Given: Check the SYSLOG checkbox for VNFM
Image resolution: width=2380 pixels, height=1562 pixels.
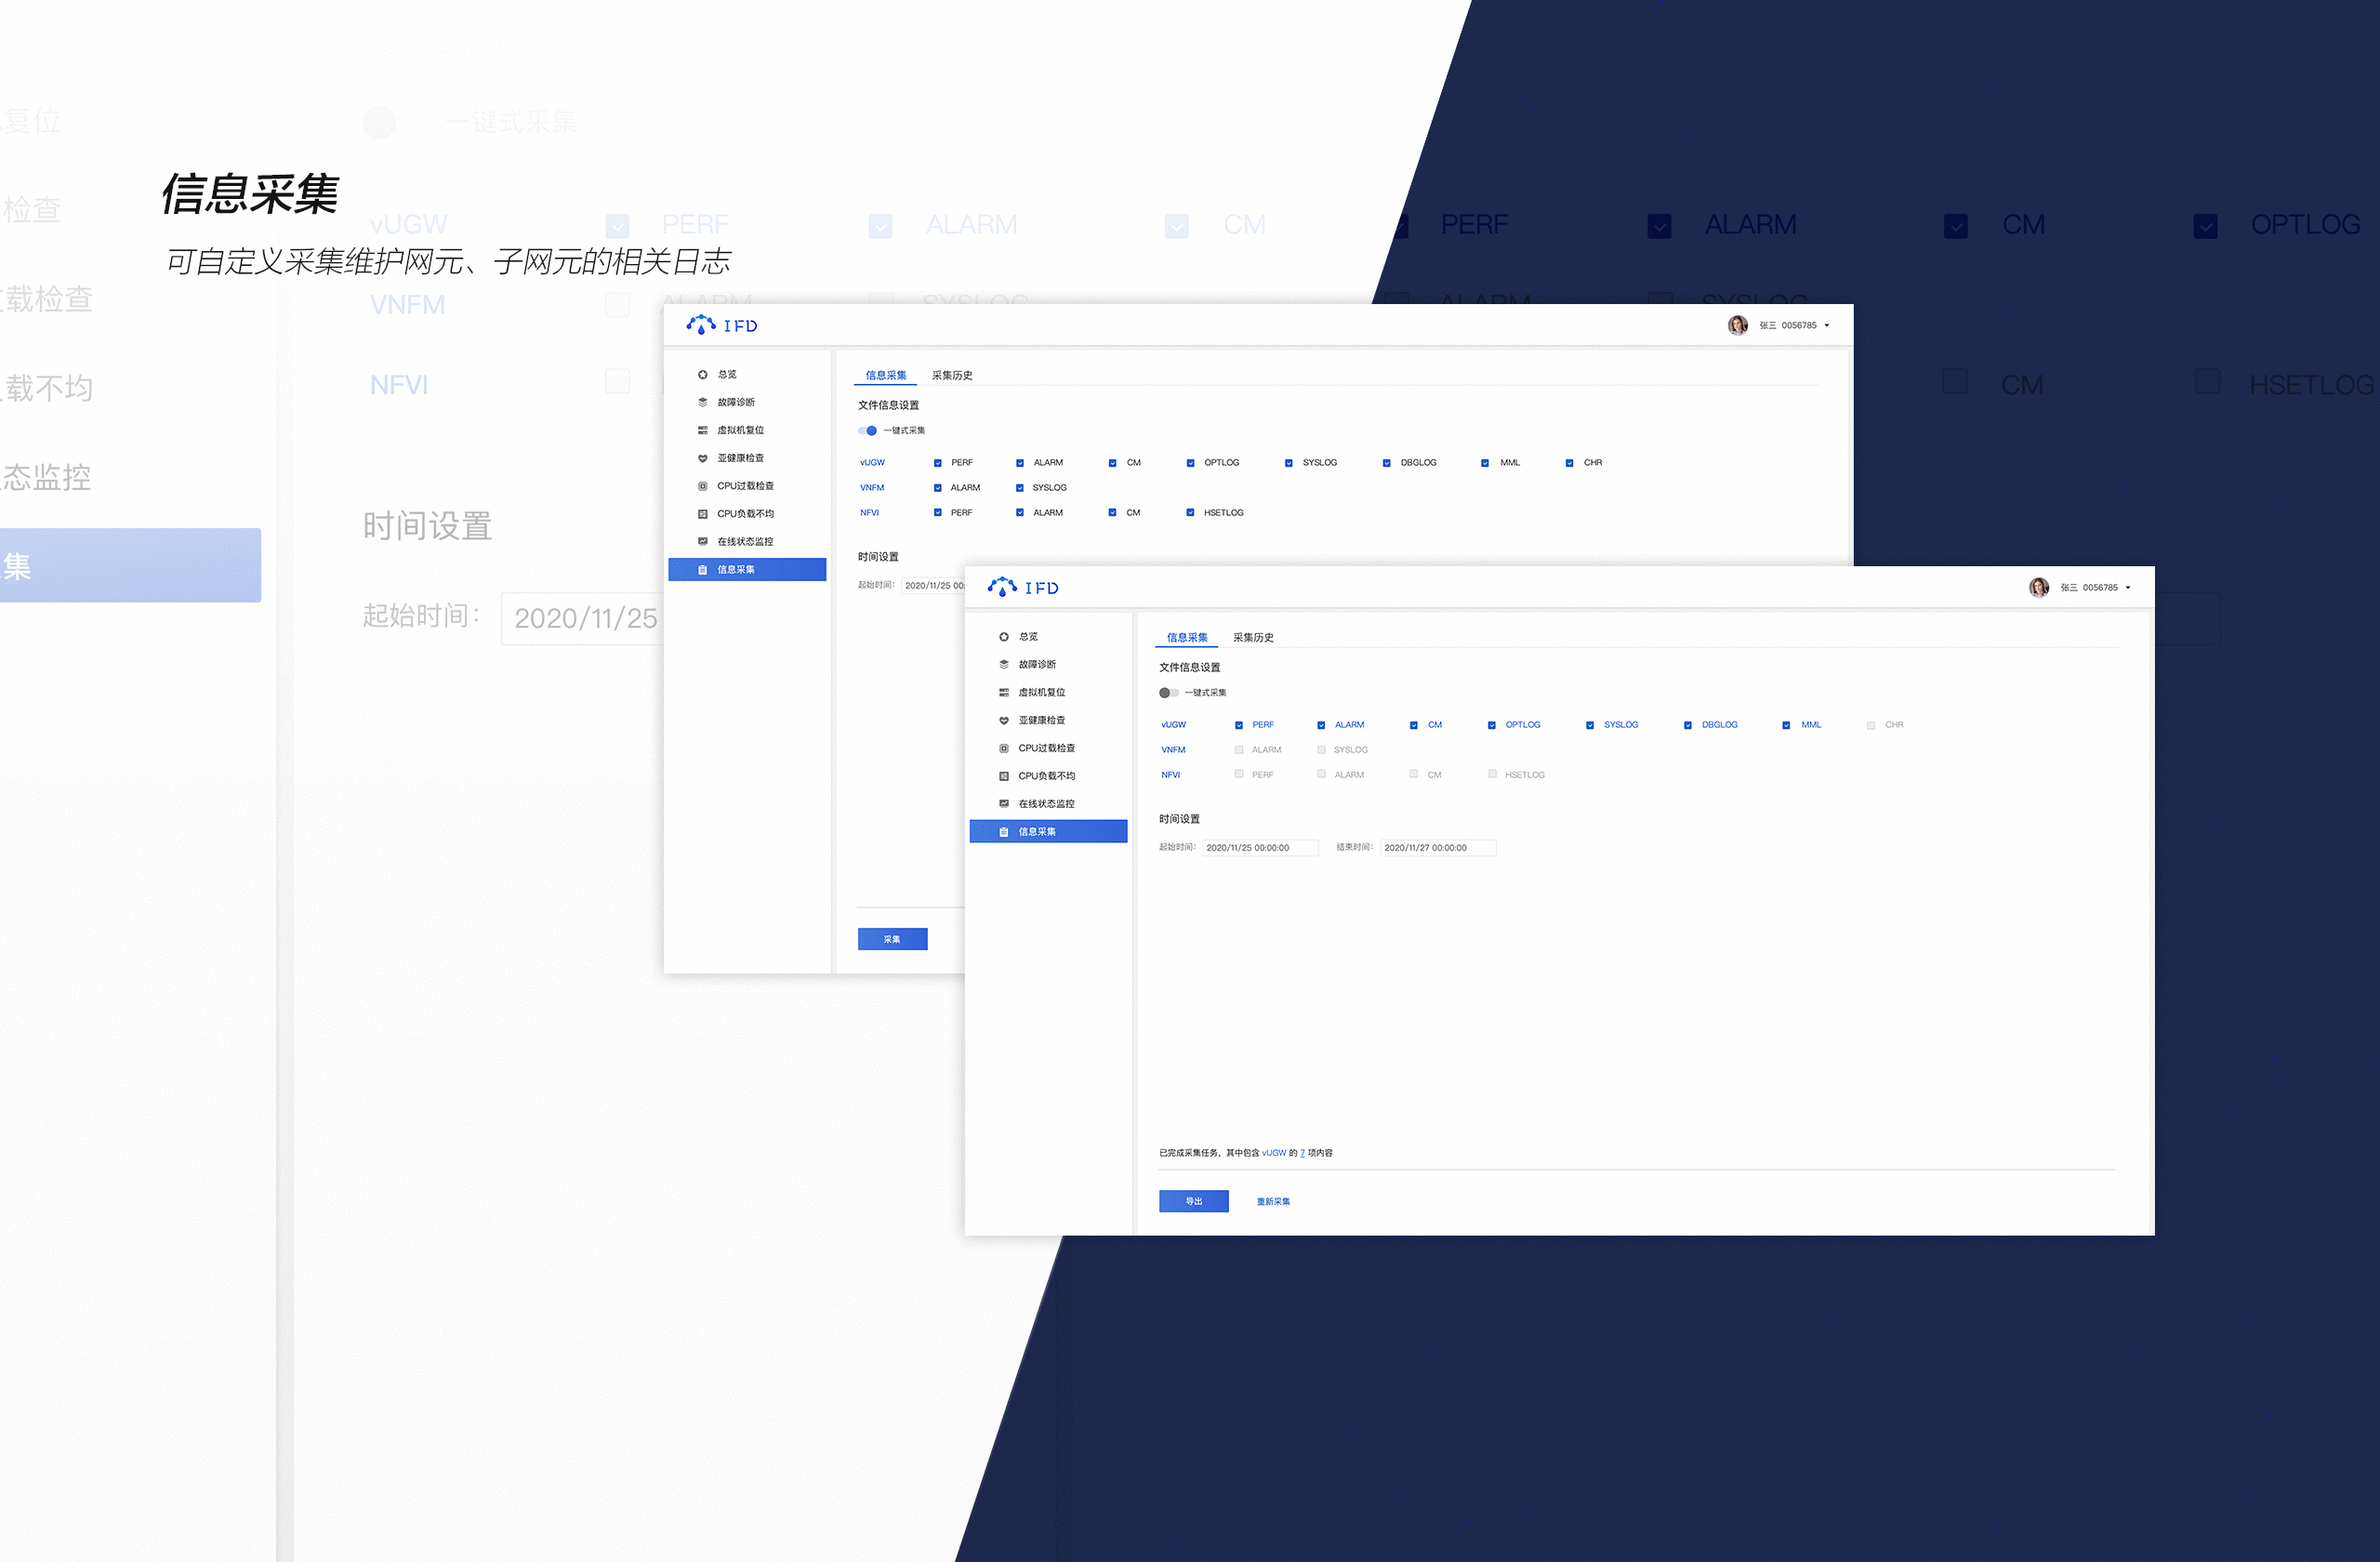Looking at the screenshot, I should point(1321,749).
